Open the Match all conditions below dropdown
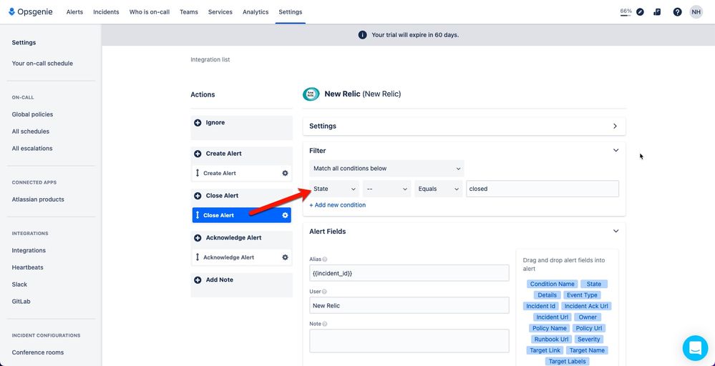 (386, 169)
